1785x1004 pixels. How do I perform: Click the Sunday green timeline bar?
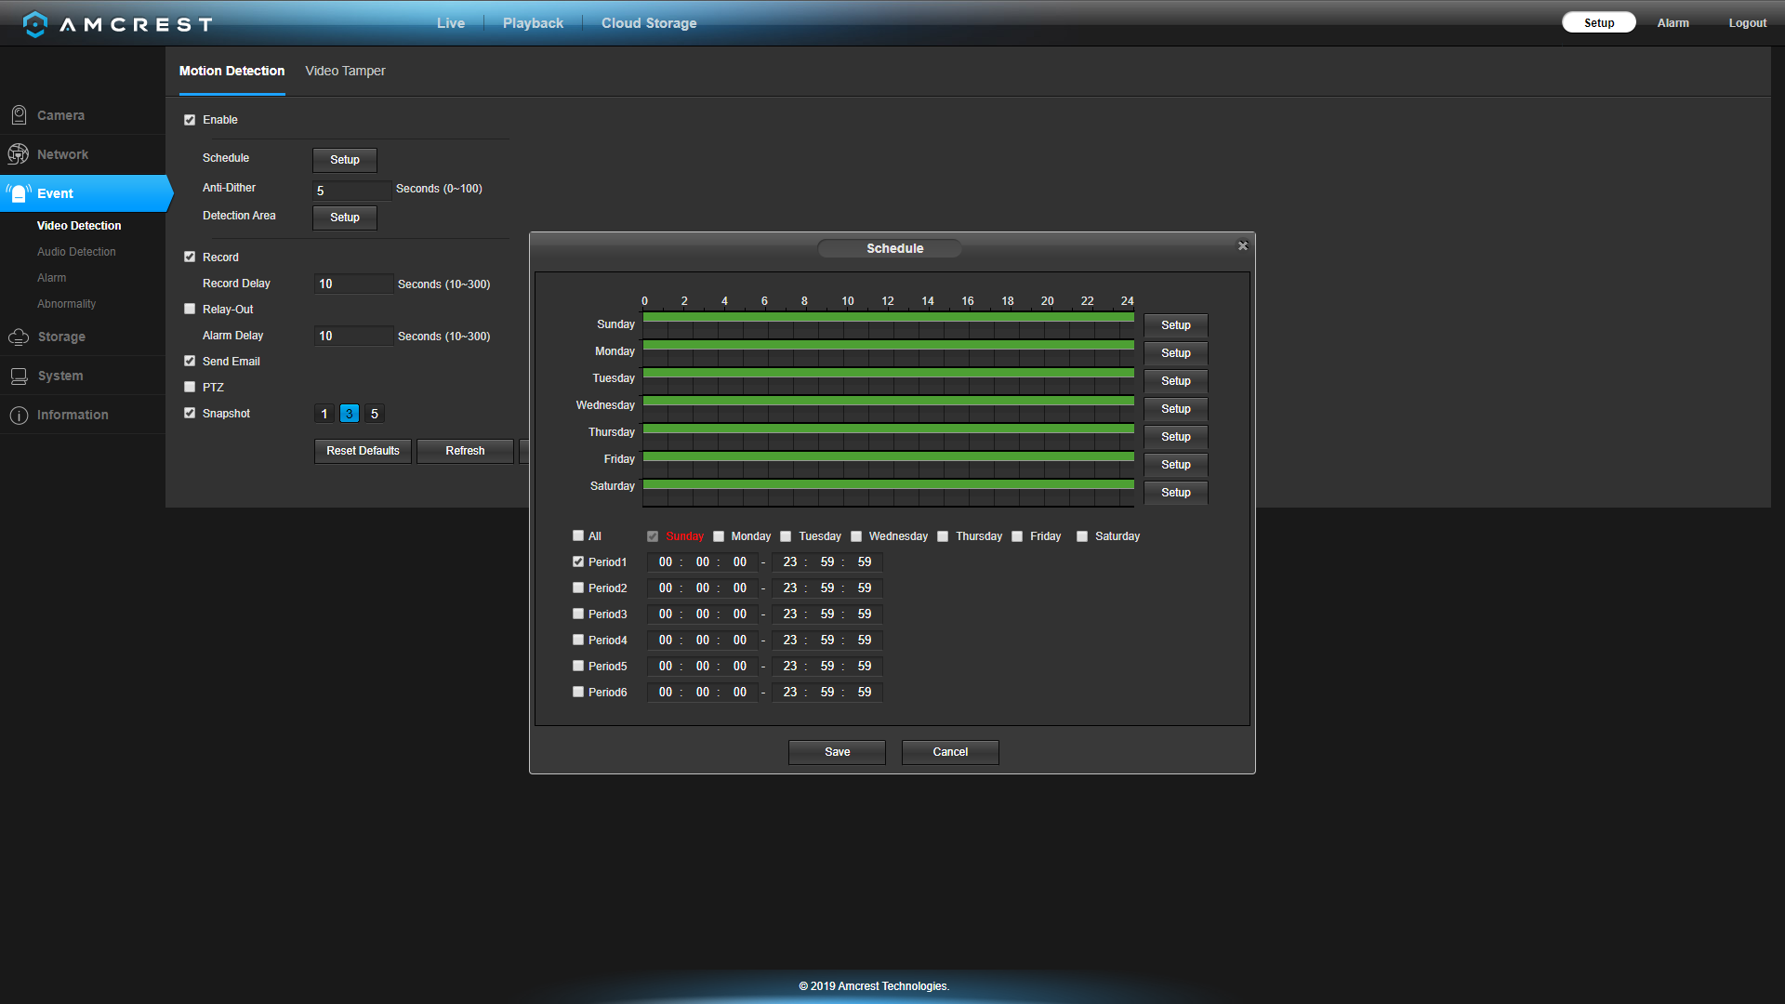[x=888, y=317]
